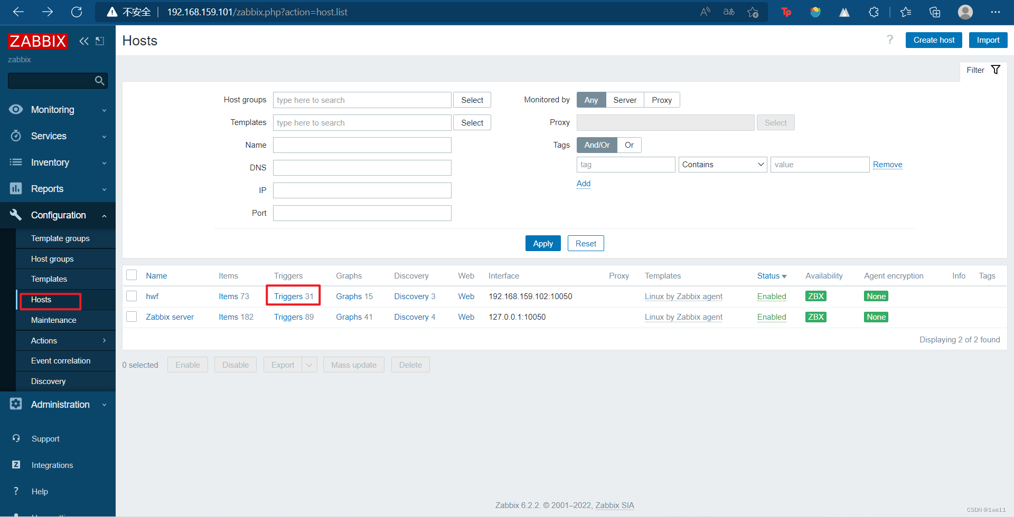Open the collections icon in the browser toolbar
1014x517 pixels.
pos(935,12)
